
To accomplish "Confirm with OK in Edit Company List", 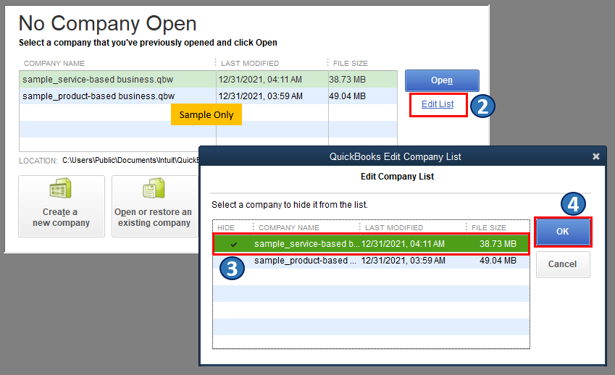I will pos(562,232).
